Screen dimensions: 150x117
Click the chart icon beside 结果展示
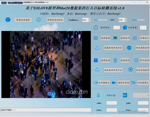(x=135, y=38)
